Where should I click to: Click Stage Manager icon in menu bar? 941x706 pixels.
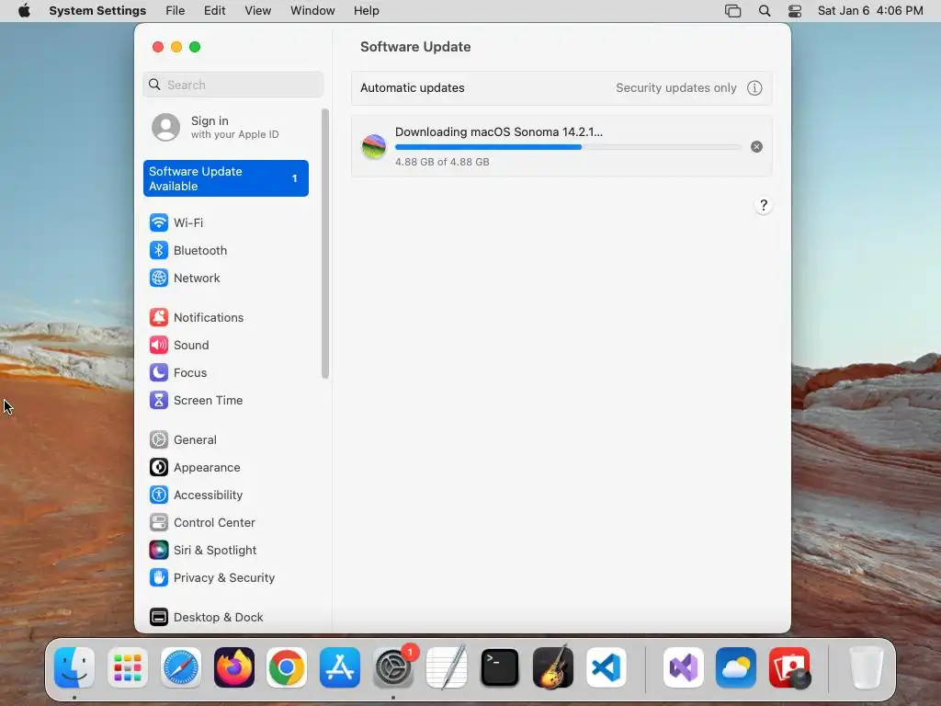click(x=732, y=11)
